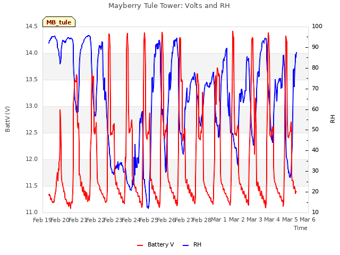Click the 13.0 left axis tick label
Viewport: 340px width, 255px height.
[31, 106]
